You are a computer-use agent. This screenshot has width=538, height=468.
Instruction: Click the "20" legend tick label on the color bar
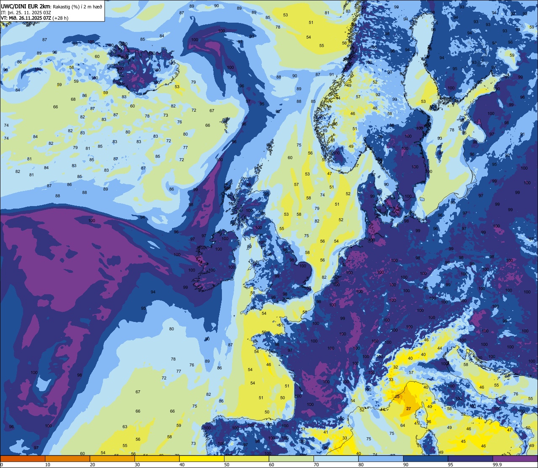(x=92, y=465)
